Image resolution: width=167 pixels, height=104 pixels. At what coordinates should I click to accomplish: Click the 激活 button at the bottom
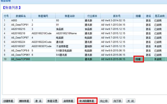[x=38, y=101]
